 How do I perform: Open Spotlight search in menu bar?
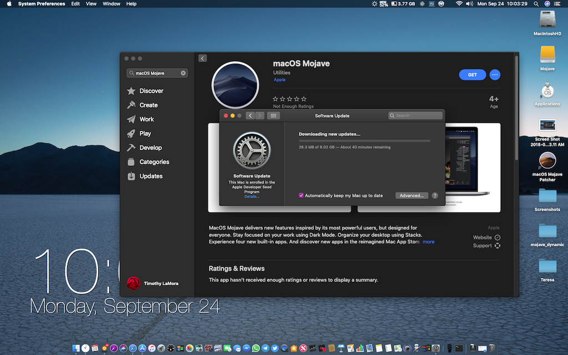pos(536,4)
